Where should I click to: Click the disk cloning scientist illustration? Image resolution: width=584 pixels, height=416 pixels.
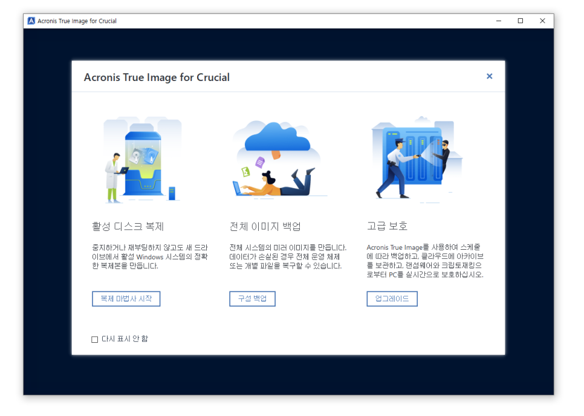(143, 160)
